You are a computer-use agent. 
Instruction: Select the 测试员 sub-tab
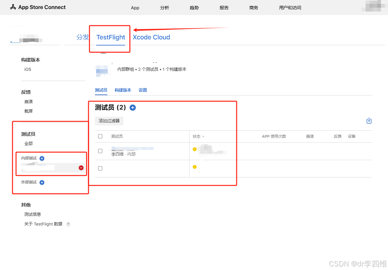click(x=101, y=90)
